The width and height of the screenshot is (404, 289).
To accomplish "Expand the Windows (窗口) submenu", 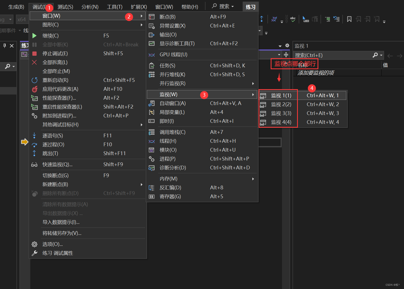I will point(88,16).
